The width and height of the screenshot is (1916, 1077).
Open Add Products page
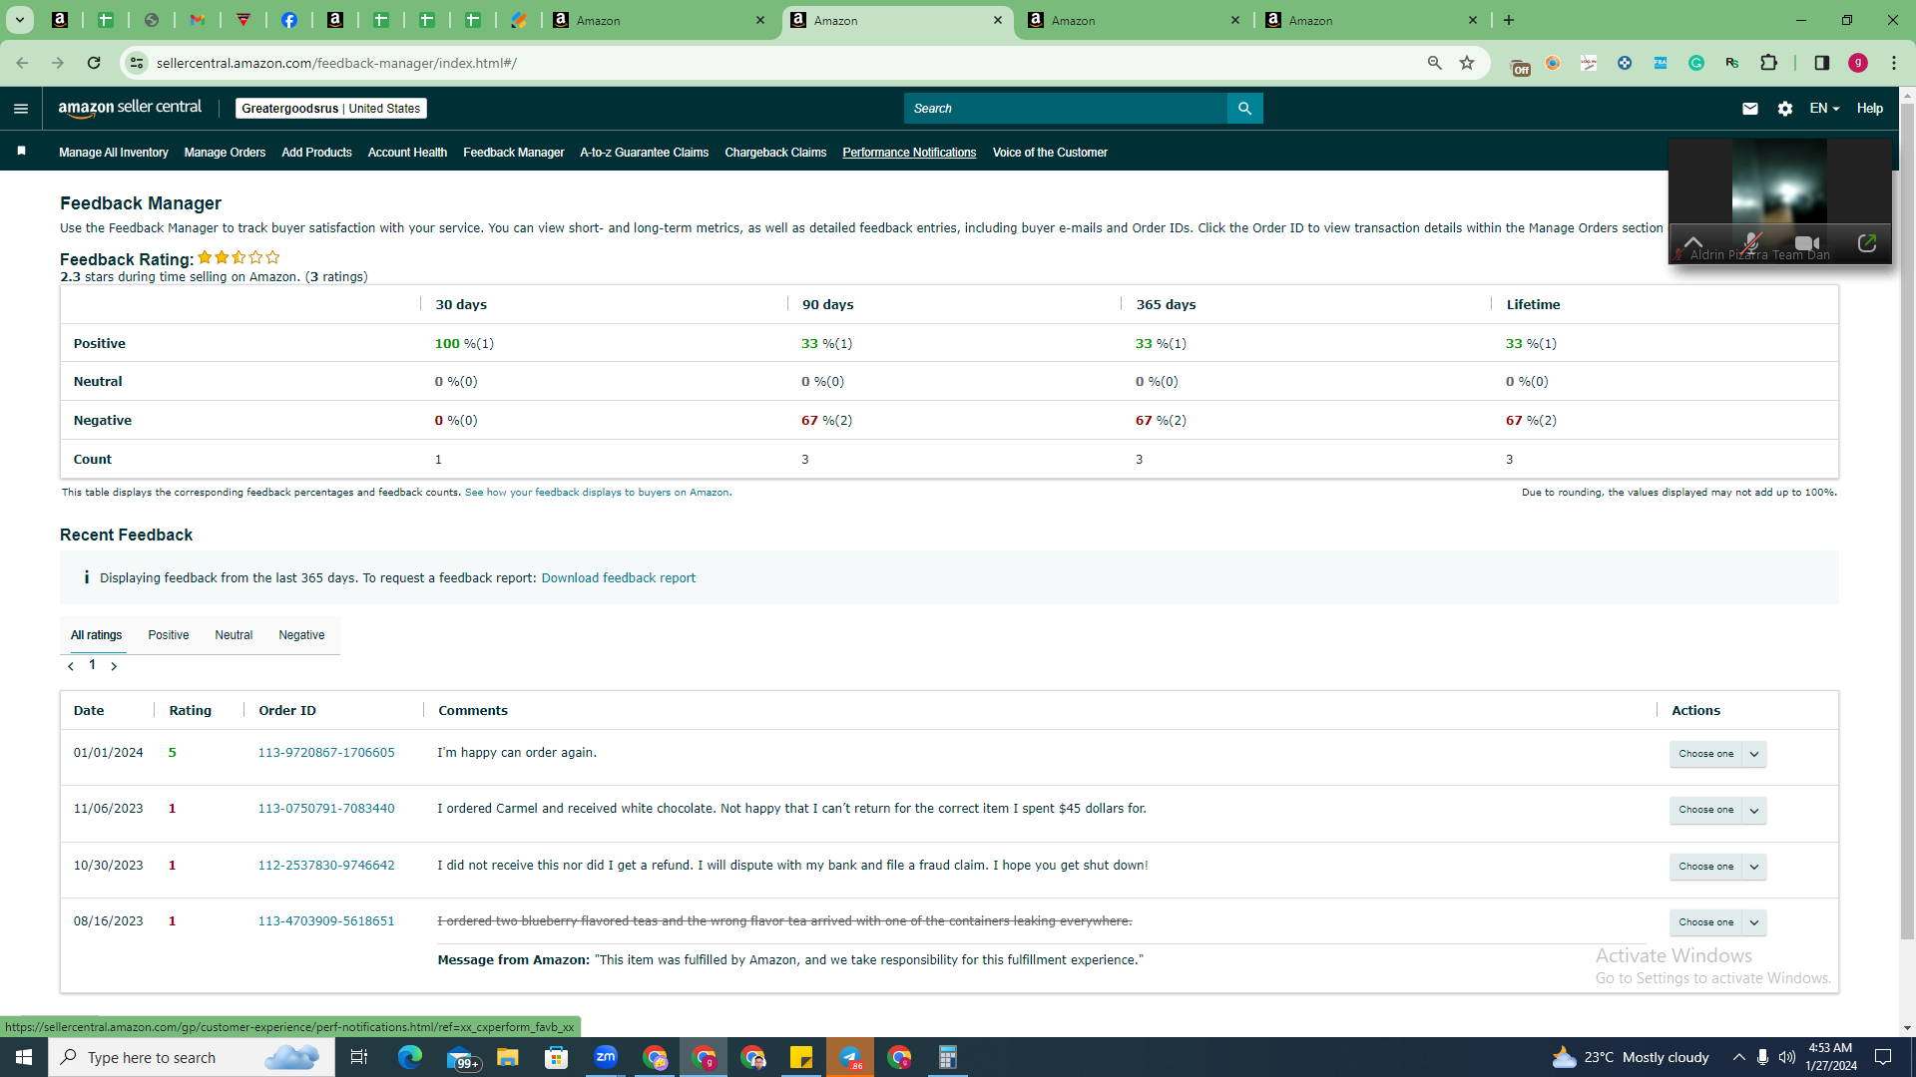click(x=316, y=153)
